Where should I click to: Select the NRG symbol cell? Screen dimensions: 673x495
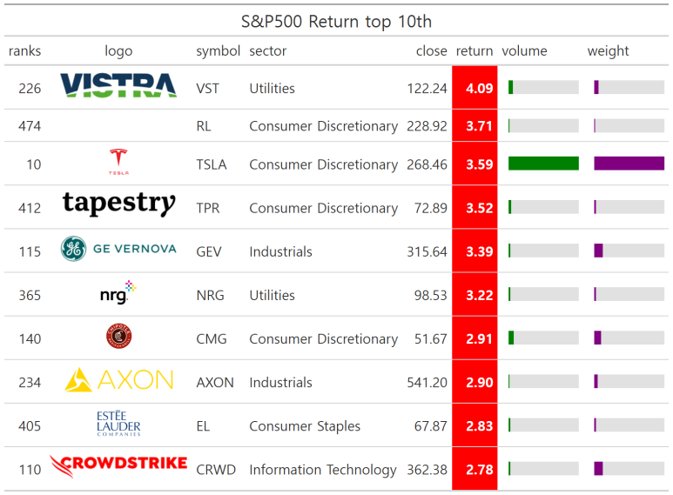[210, 296]
